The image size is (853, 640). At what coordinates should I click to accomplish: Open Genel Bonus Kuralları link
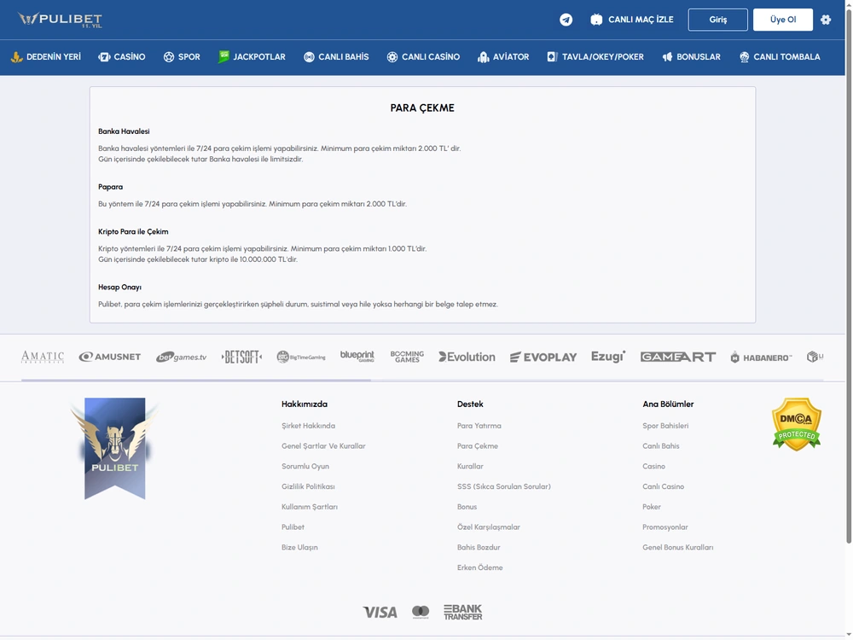click(x=677, y=548)
